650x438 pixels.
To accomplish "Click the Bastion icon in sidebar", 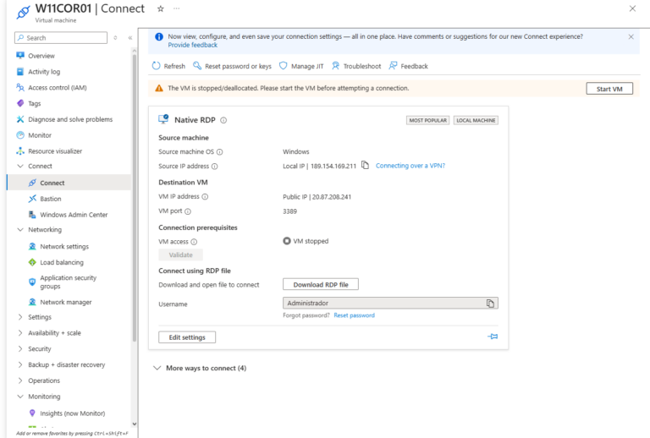I will (32, 199).
